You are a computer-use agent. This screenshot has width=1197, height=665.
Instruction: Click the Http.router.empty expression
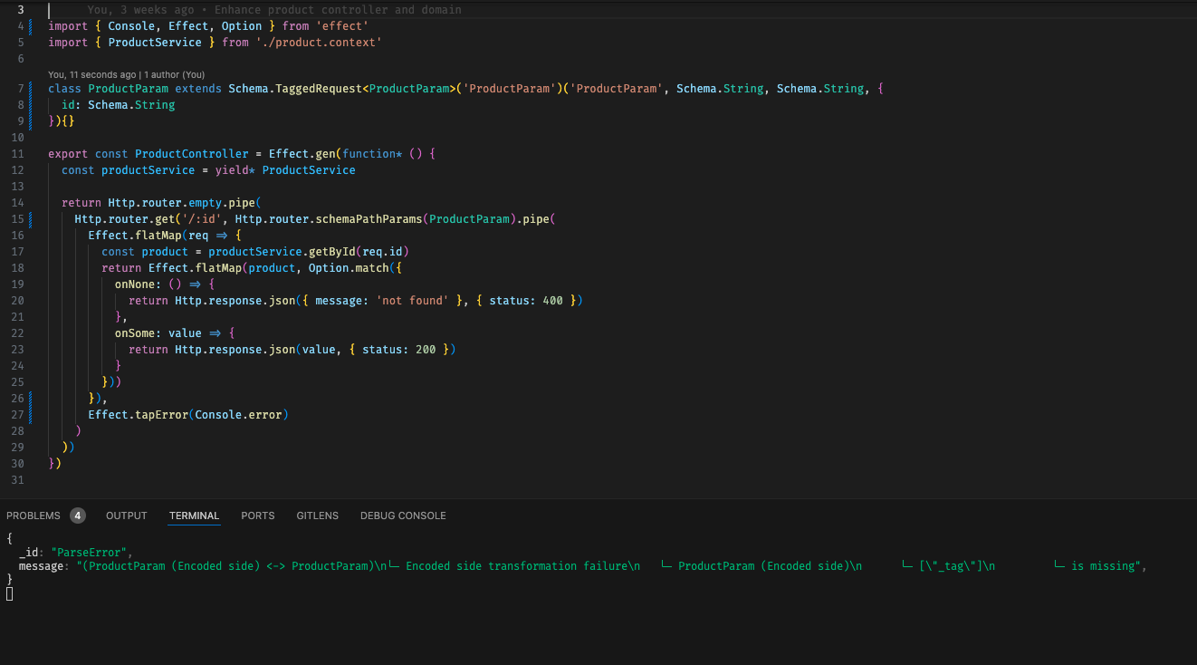(165, 203)
